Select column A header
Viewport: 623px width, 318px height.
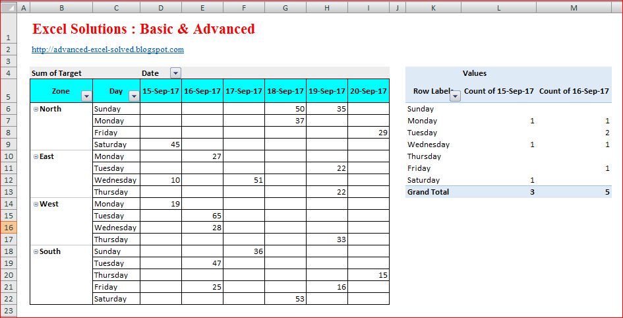coord(24,7)
